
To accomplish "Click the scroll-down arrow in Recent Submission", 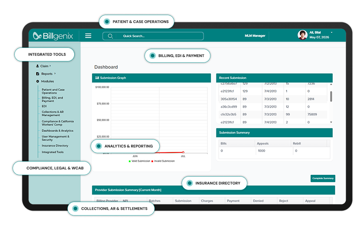I will [331, 122].
